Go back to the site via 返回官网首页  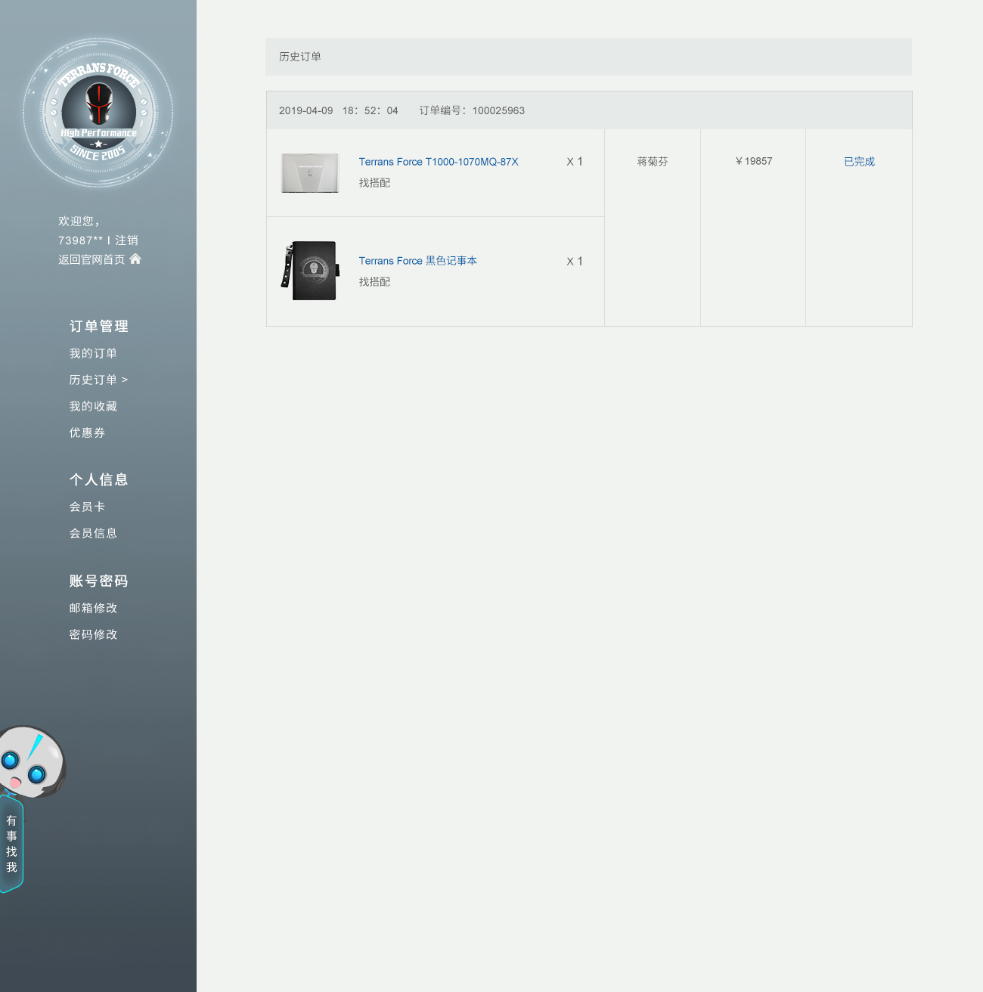tap(91, 259)
